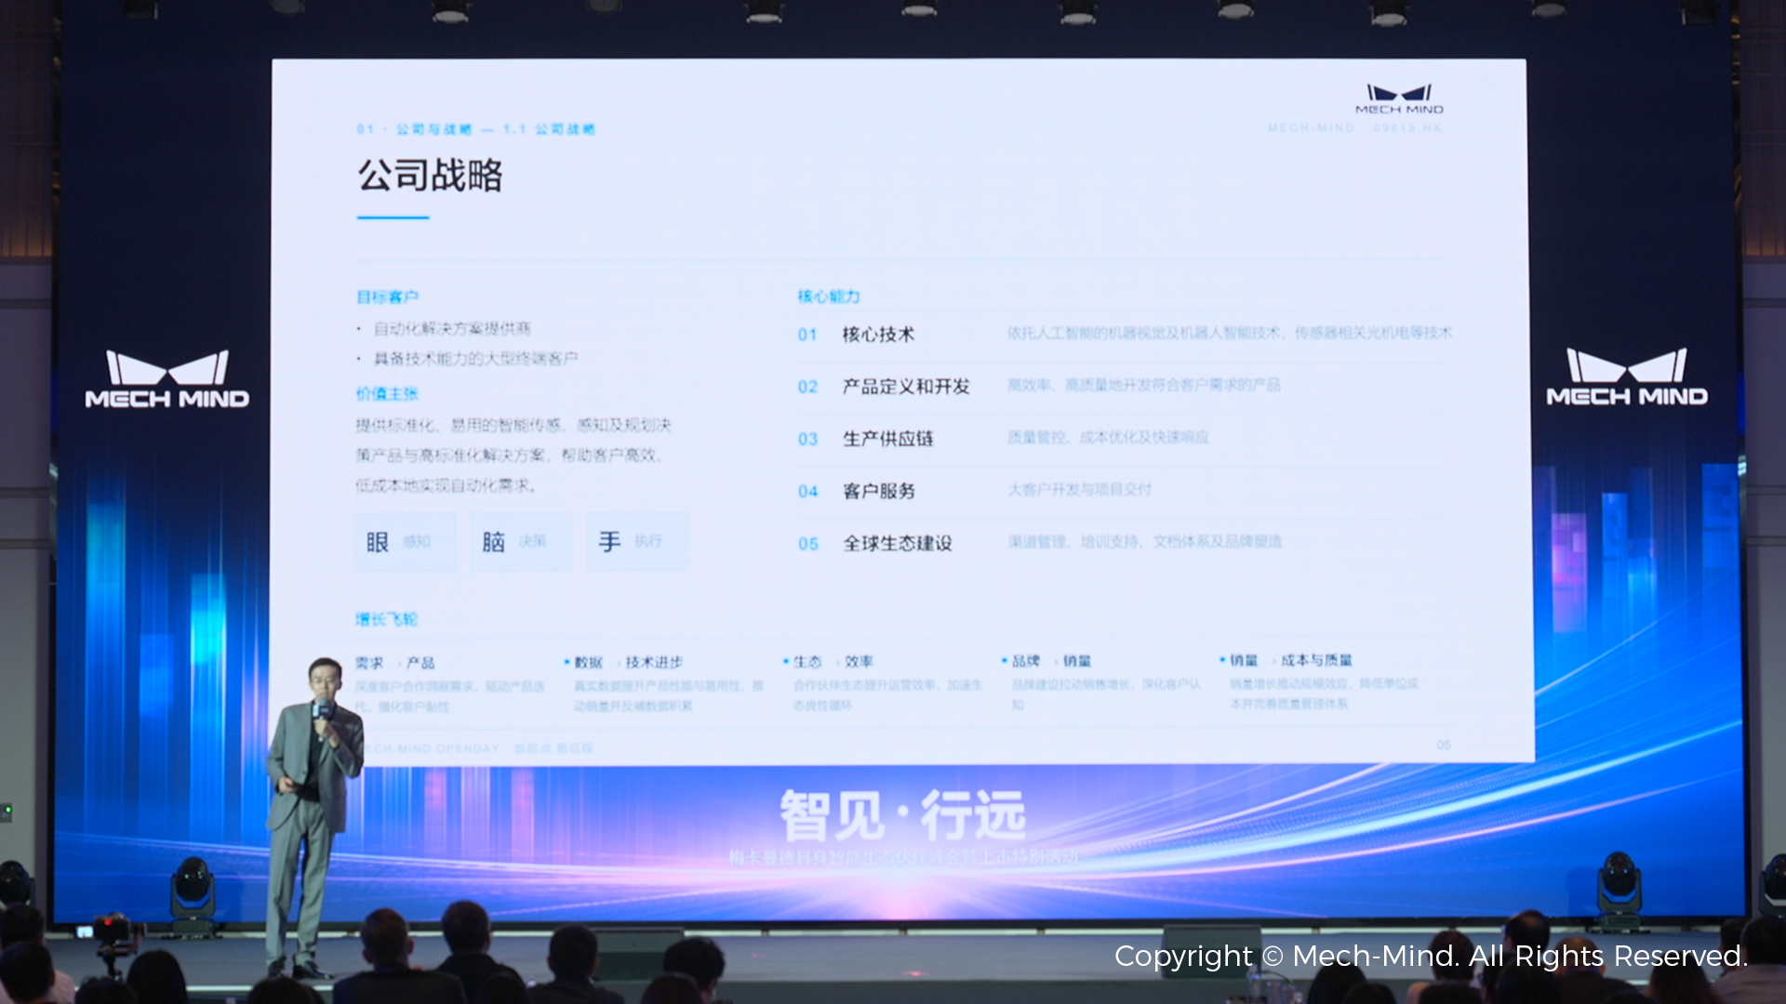
Task: Select the breadcrumb 公司与战略 — 1.1 公司战略
Action: click(475, 129)
